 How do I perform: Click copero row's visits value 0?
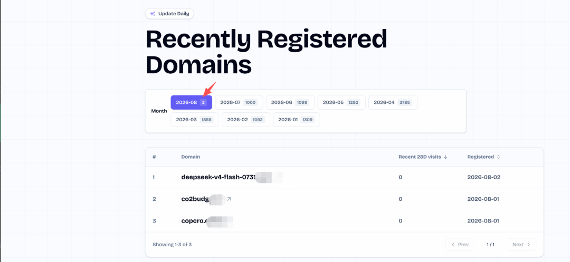tap(400, 221)
